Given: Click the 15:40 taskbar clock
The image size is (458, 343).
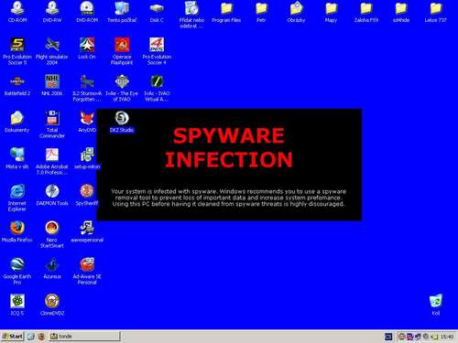Looking at the screenshot, I should click(x=446, y=337).
